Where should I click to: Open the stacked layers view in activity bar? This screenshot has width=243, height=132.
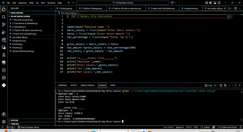[4, 78]
